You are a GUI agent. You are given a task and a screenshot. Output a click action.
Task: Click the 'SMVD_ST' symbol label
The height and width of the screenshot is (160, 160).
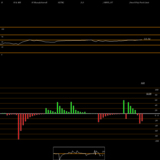tap(108, 3)
